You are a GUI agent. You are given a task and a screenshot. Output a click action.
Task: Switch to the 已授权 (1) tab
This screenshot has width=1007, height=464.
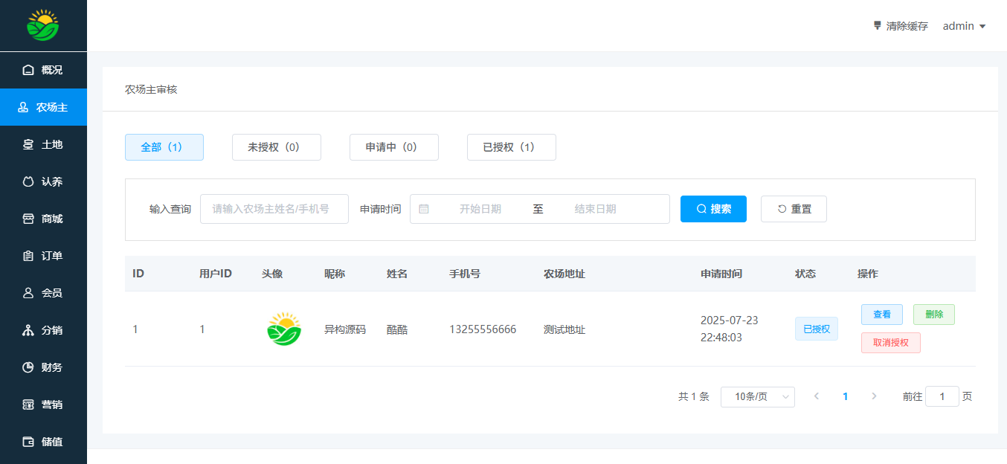511,147
